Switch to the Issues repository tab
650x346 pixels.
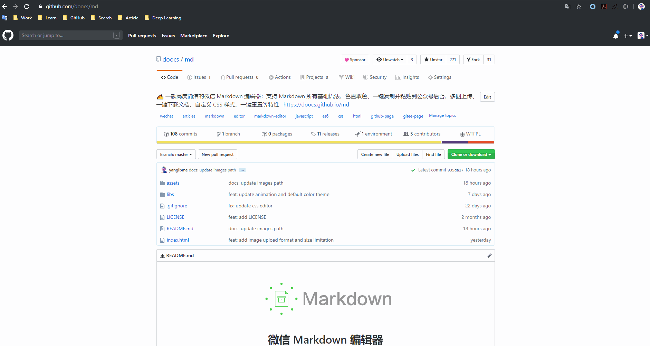199,77
